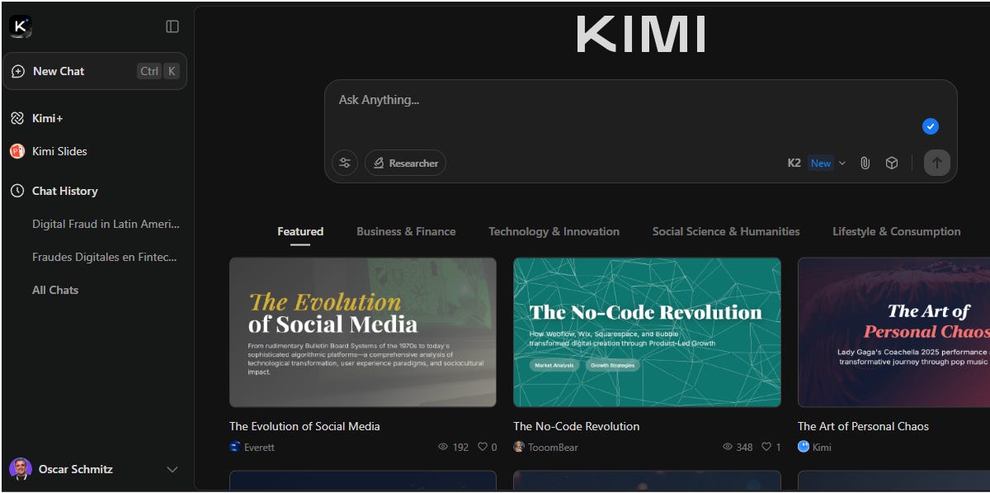Click the Kimi+ icon in the sidebar

(16, 118)
